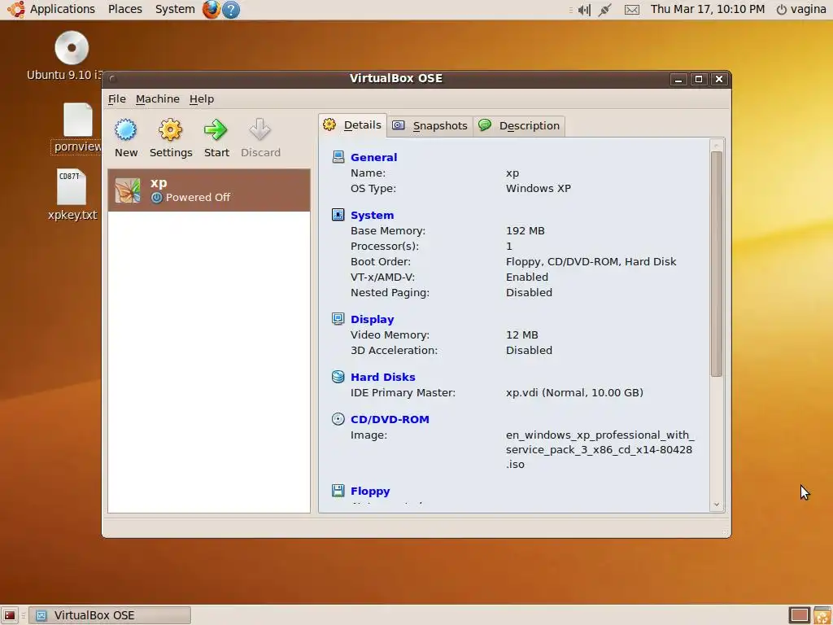Click the 192 MB base memory value
Screen dimensions: 833x625
tap(525, 231)
